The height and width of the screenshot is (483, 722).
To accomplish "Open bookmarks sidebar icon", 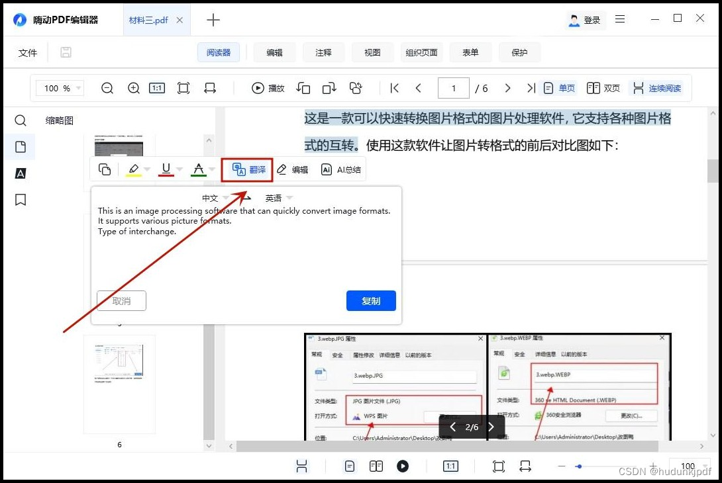I will pos(21,200).
